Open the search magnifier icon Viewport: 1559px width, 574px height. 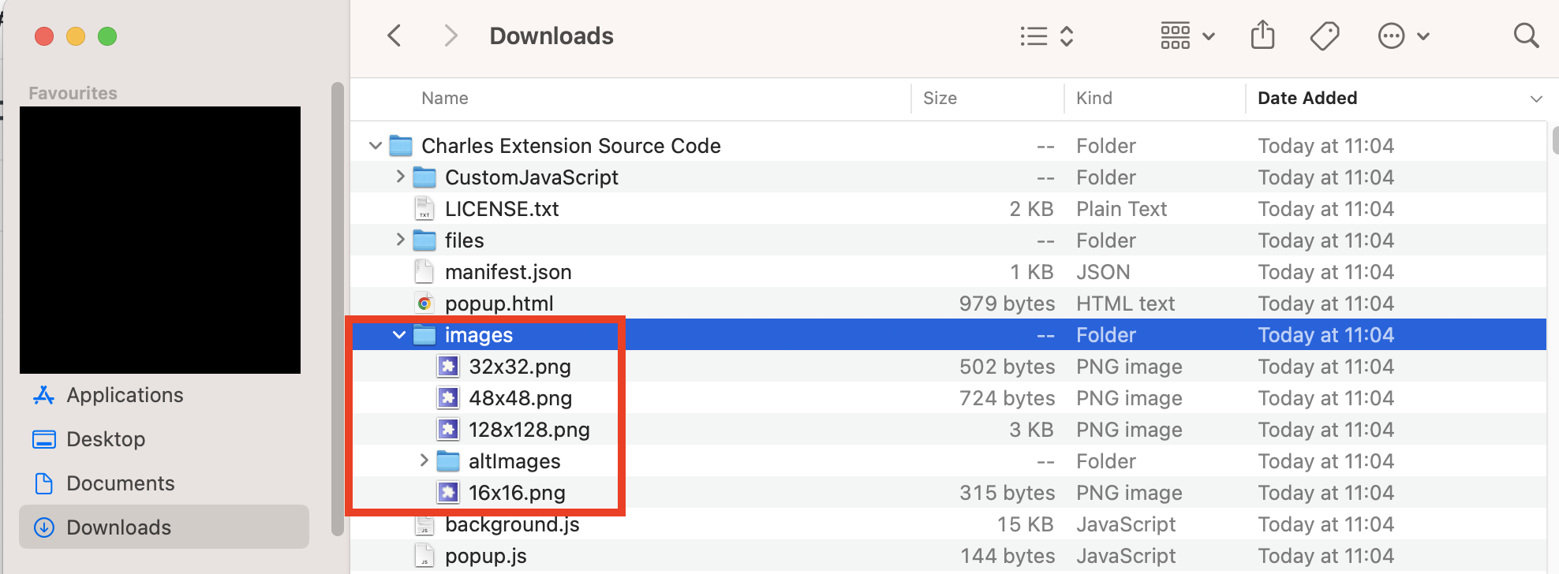[1526, 35]
